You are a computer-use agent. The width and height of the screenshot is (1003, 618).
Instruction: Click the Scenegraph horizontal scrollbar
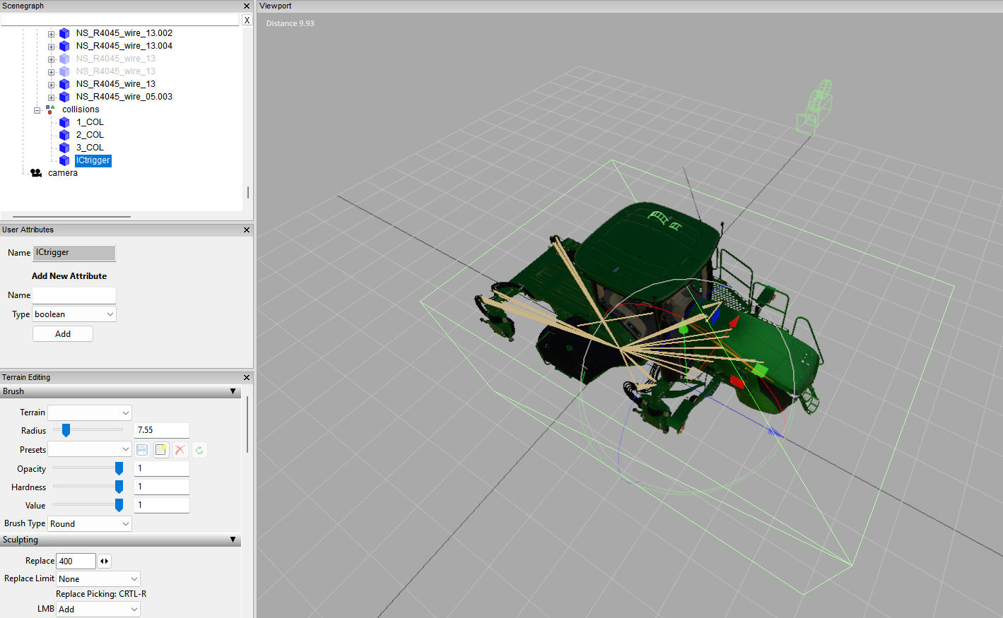pos(71,217)
